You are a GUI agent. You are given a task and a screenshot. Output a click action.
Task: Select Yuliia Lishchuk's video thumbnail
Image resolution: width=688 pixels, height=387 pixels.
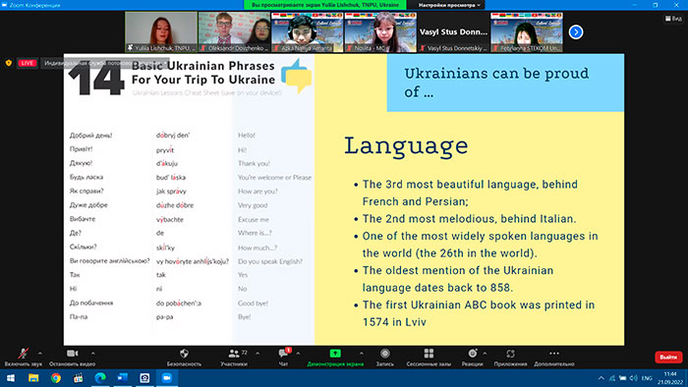coord(161,32)
